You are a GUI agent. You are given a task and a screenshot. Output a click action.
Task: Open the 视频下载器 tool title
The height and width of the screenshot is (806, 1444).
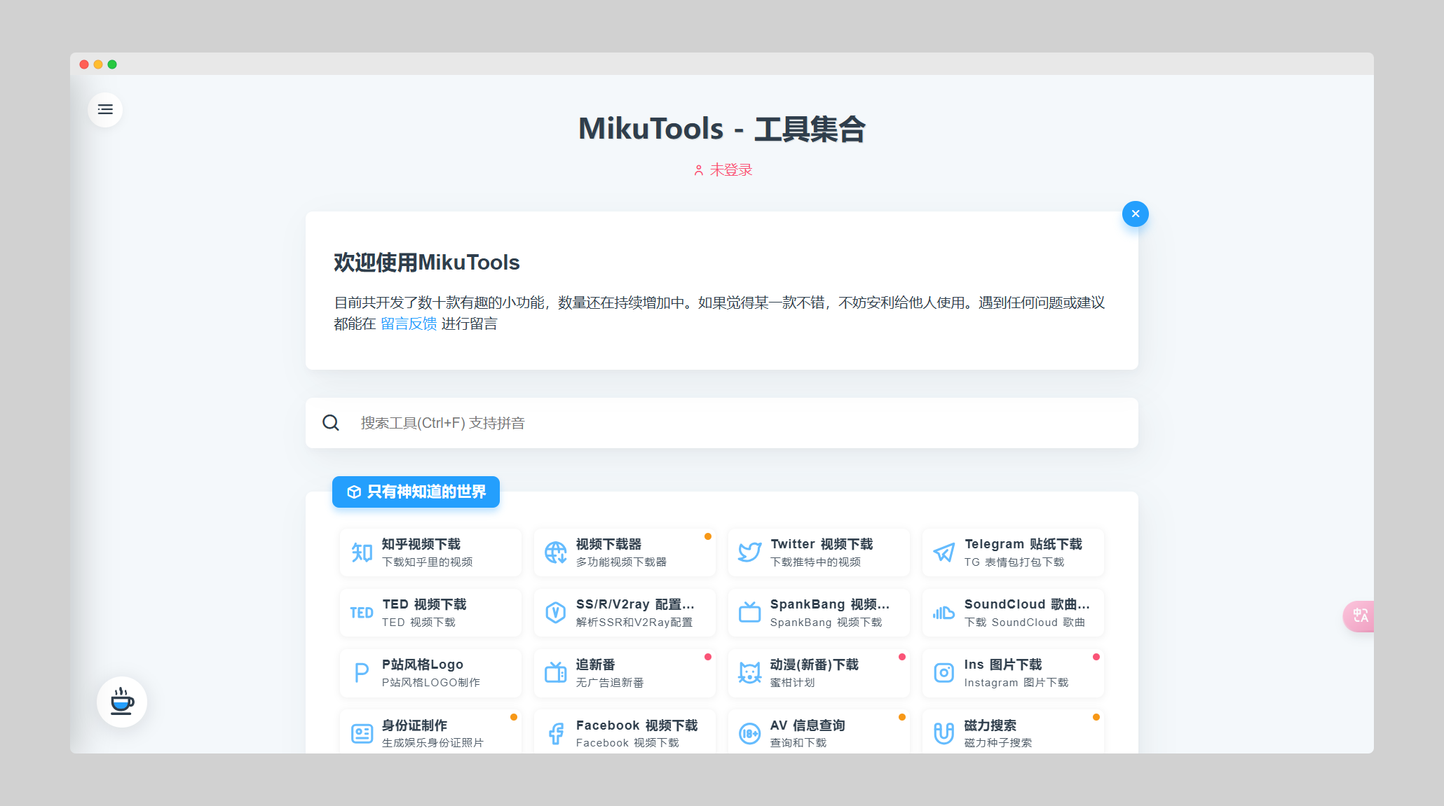608,544
